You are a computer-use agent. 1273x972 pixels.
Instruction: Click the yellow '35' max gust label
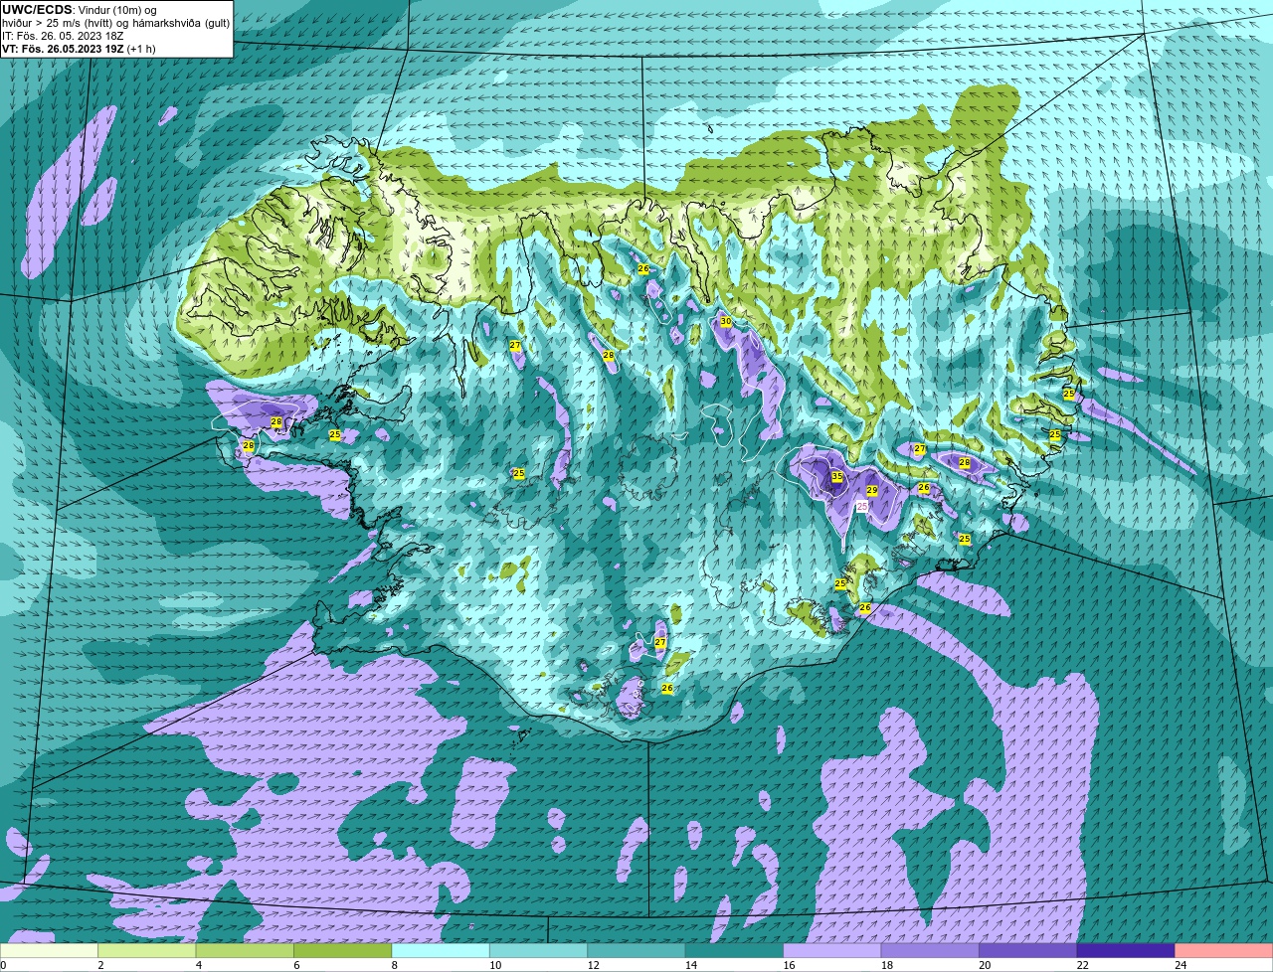[837, 477]
